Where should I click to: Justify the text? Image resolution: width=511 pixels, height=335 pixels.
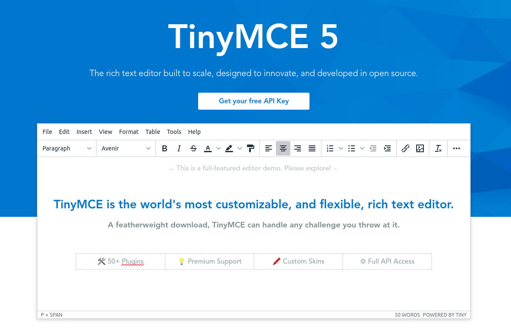point(312,148)
